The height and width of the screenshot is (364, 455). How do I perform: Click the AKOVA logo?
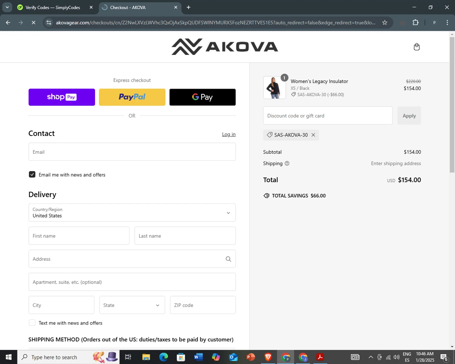click(225, 47)
